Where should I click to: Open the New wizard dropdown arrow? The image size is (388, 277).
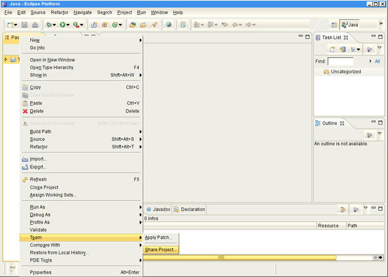click(x=16, y=25)
